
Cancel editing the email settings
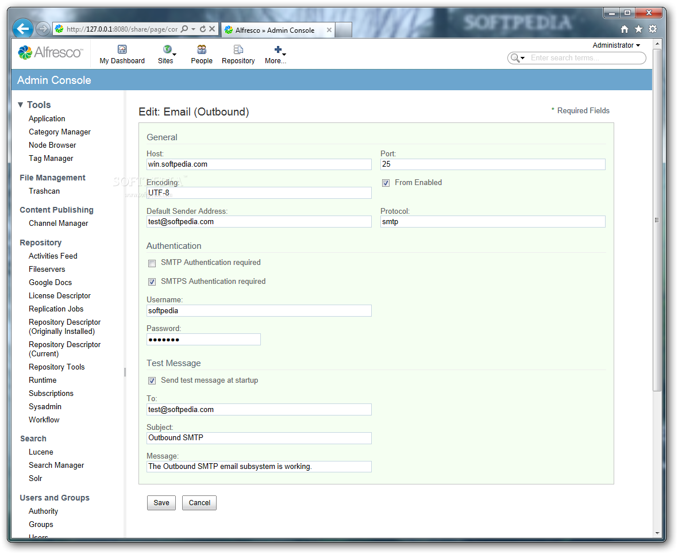(x=199, y=502)
